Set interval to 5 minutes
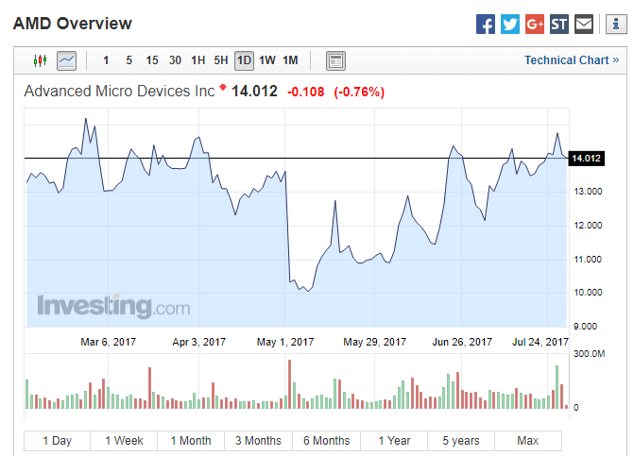The image size is (634, 456). pos(129,60)
